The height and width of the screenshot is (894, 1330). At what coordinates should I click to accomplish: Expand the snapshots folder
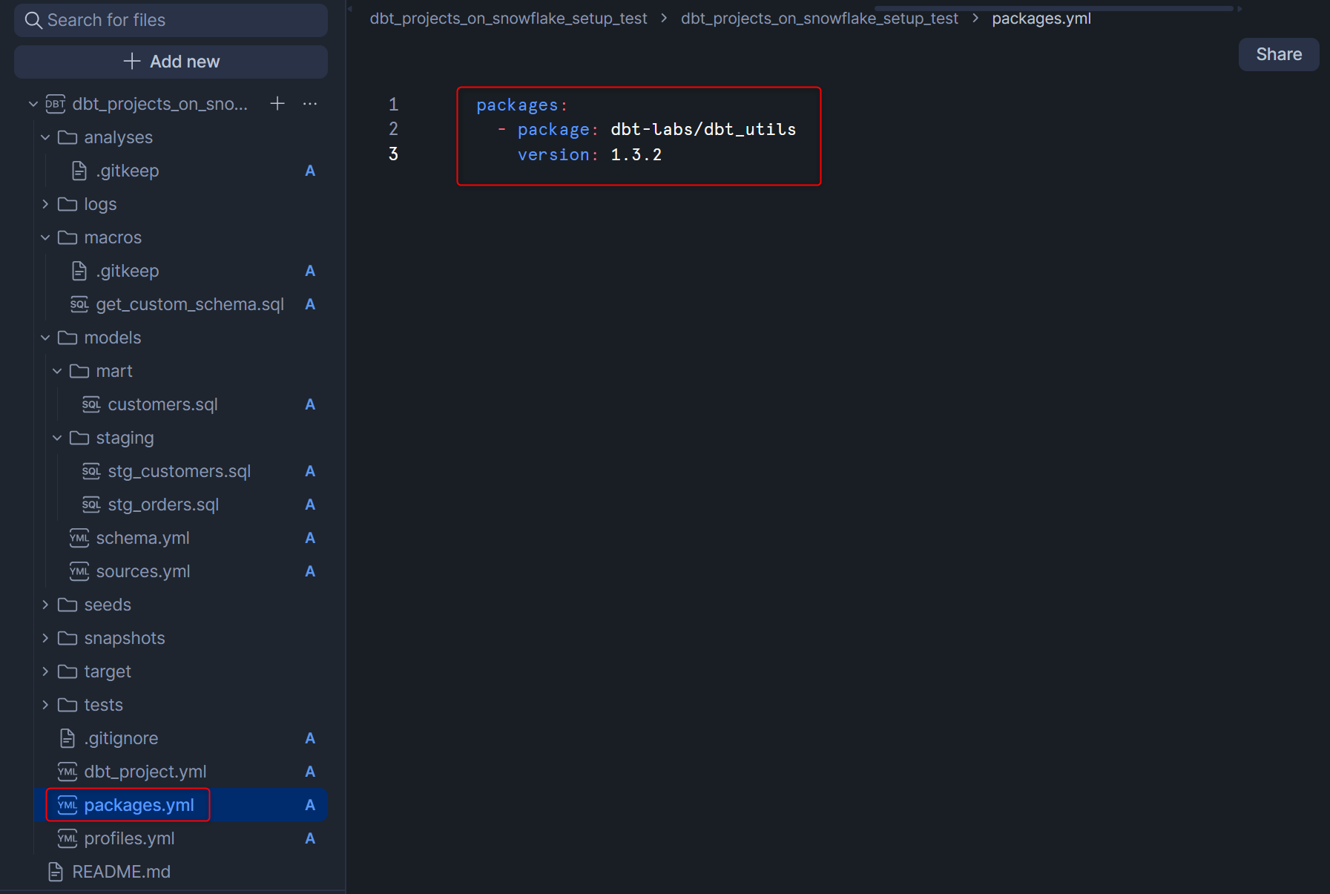45,638
